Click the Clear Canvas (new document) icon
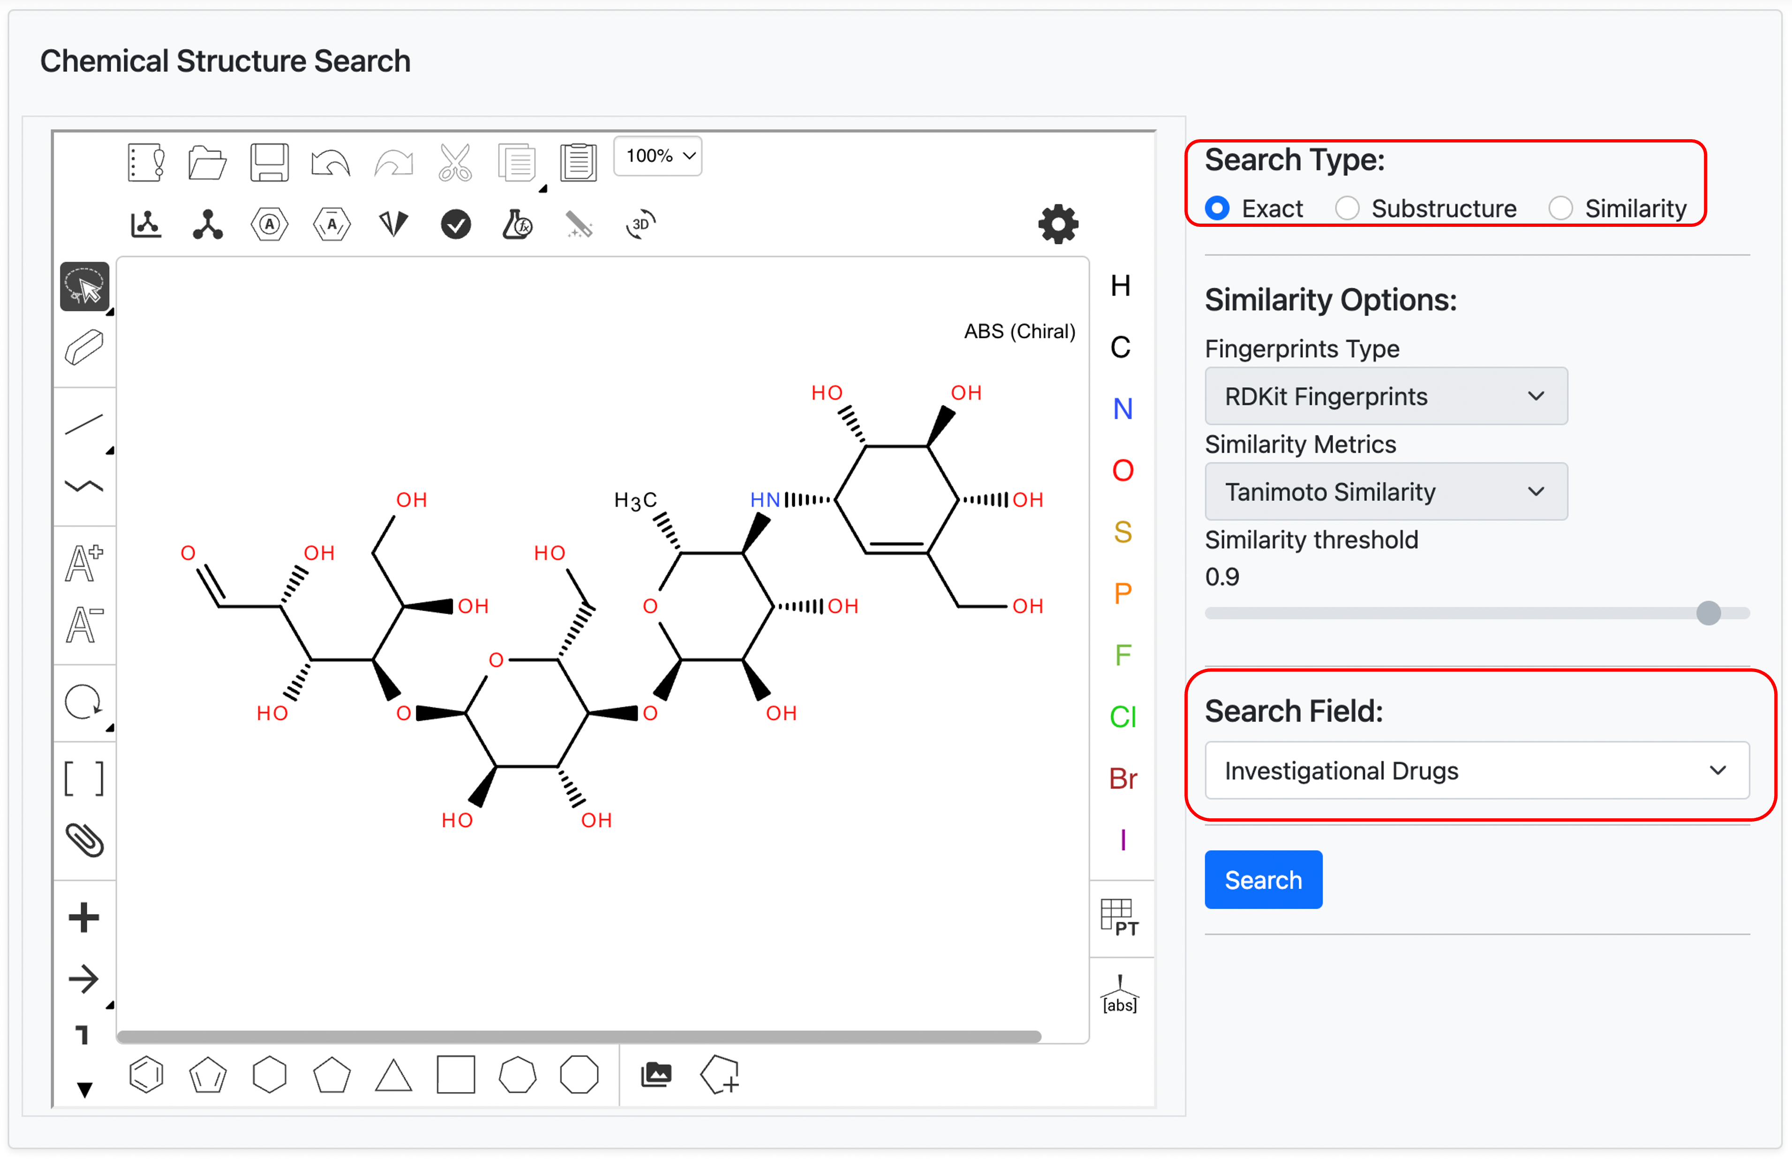 [x=146, y=162]
